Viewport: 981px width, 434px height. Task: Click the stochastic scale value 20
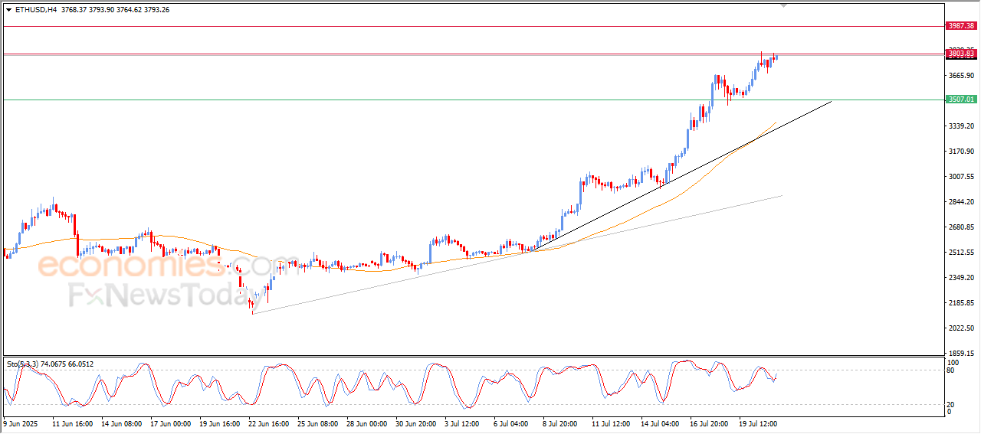[x=952, y=403]
